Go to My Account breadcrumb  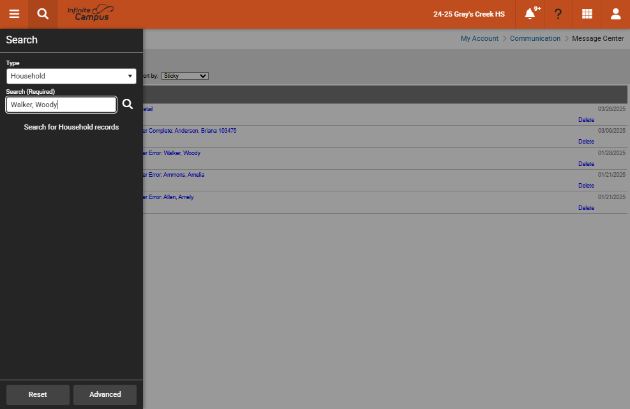point(479,38)
